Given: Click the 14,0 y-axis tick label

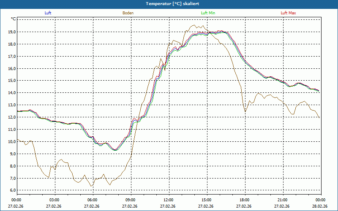Looking at the screenshot, I should point(11,93).
